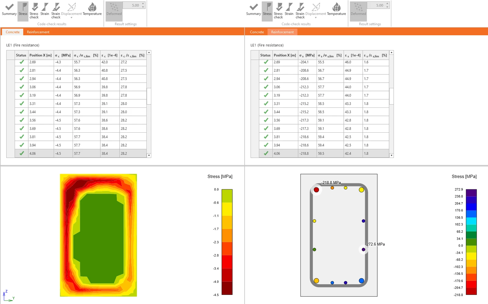Click the Position X column header in reinforcement table
488x304 pixels.
(x=285, y=55)
